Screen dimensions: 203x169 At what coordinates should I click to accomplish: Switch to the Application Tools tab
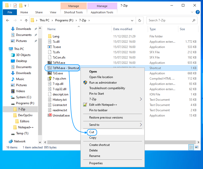click(x=102, y=12)
